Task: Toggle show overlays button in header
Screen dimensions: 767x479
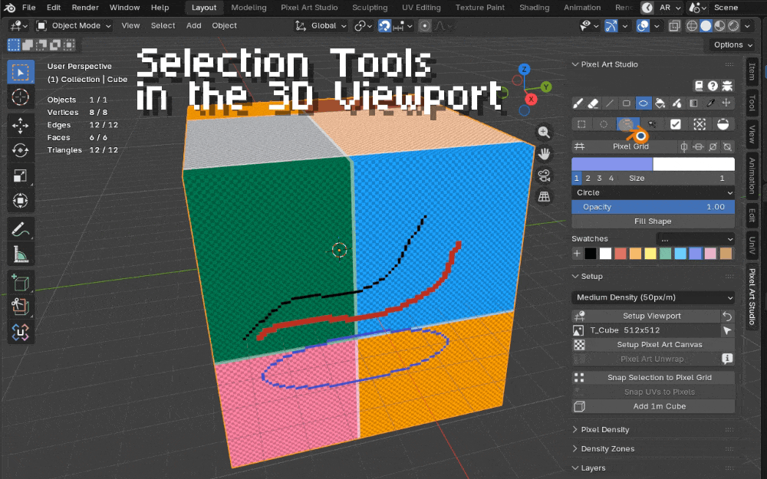Action: coord(643,25)
